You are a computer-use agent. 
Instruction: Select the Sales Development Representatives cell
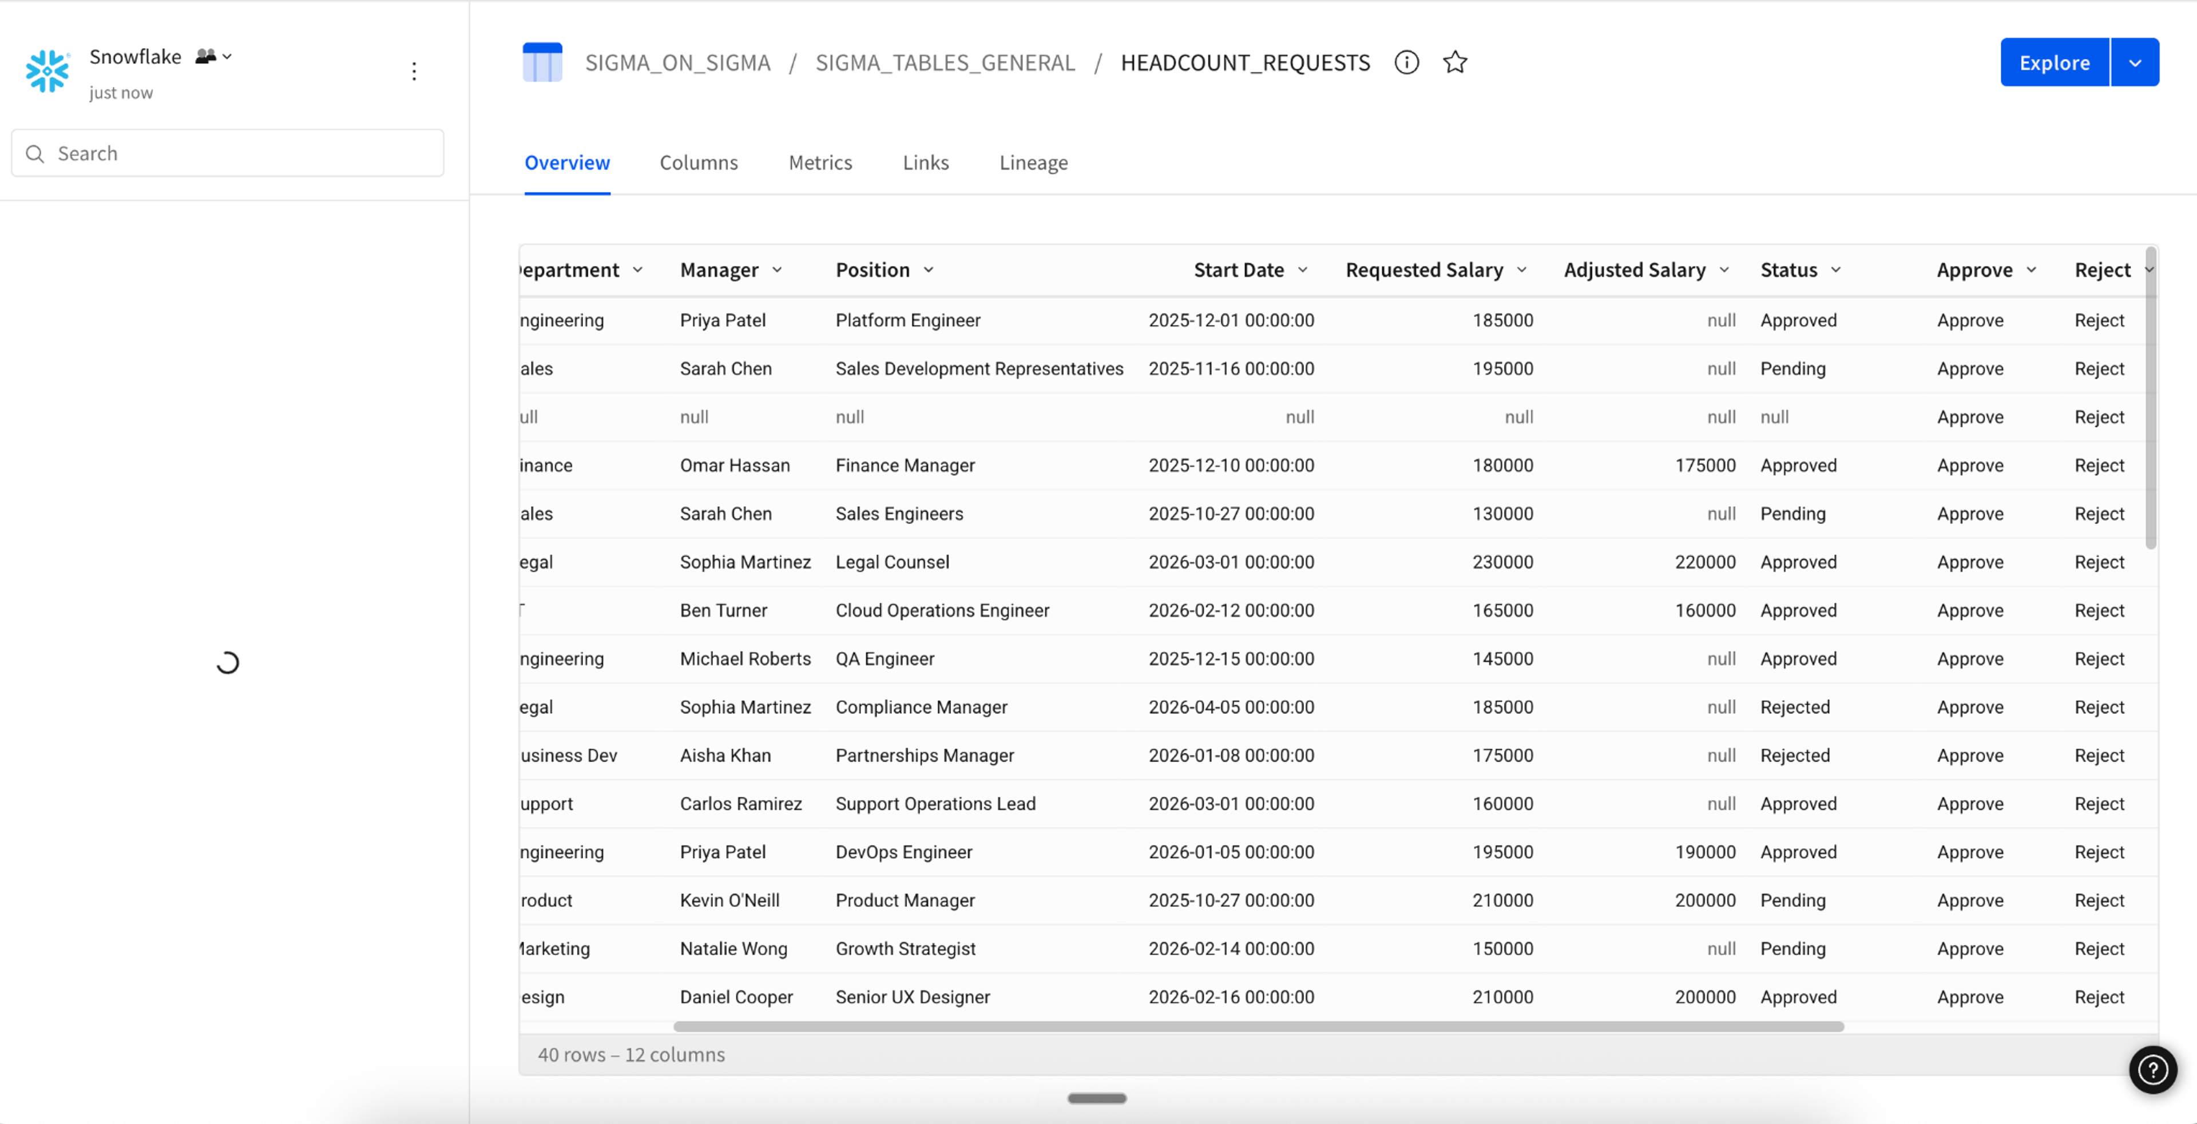pyautogui.click(x=979, y=370)
